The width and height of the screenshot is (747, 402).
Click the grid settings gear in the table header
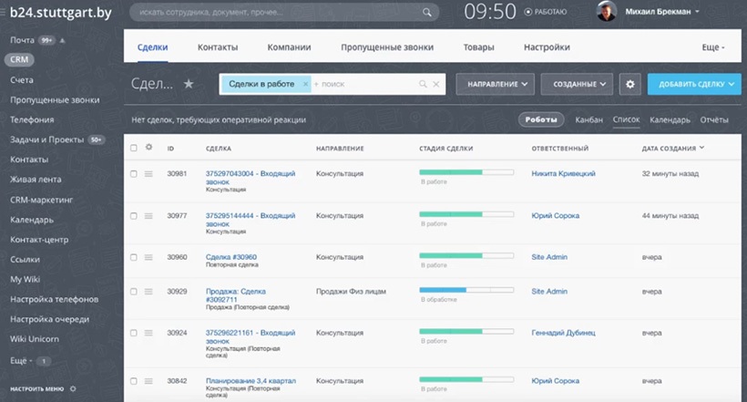pos(149,147)
